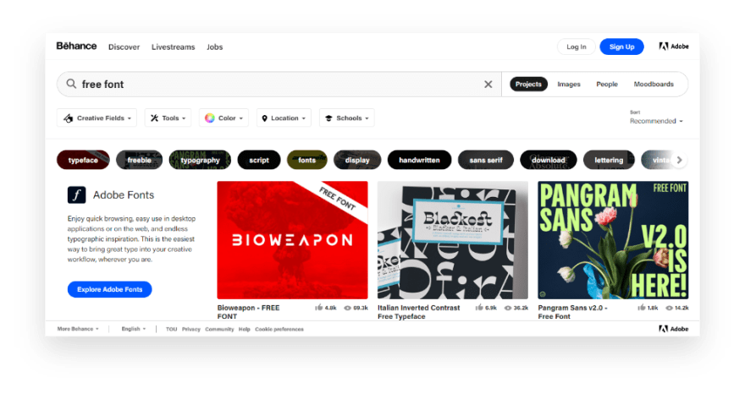
Task: Click Pangram Sans v2.0 - Free Font title
Action: click(572, 312)
